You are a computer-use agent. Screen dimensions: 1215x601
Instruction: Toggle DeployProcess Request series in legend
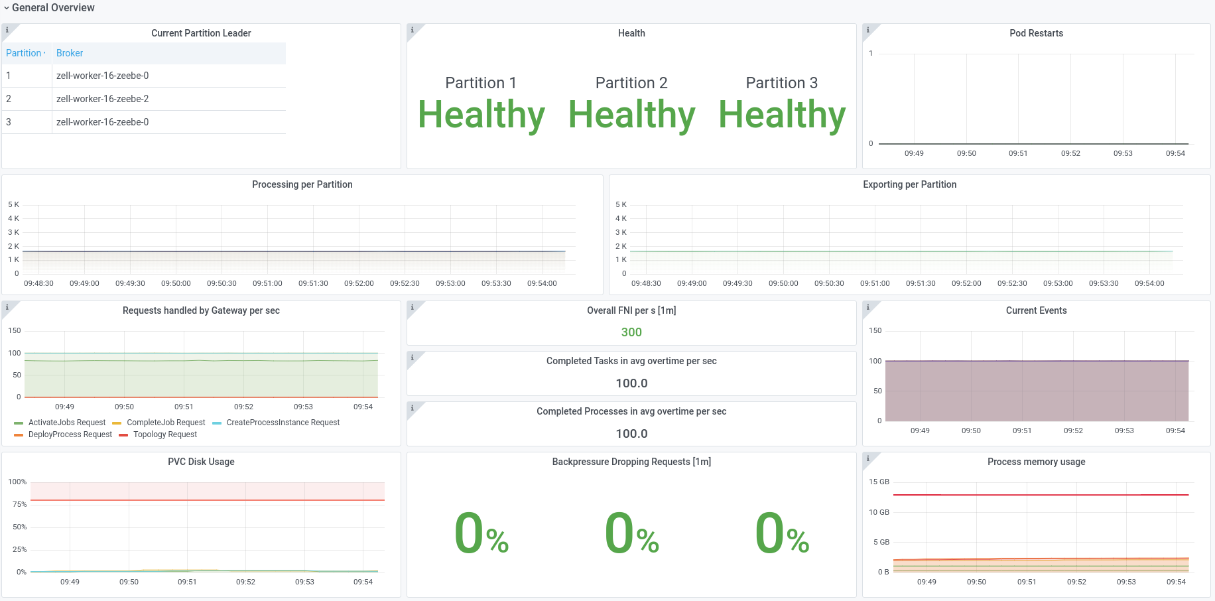tap(70, 434)
